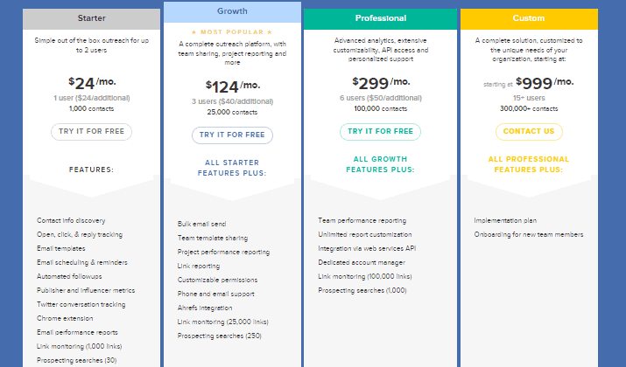The height and width of the screenshot is (367, 626).
Task: Click the Contact Us button
Action: (529, 131)
